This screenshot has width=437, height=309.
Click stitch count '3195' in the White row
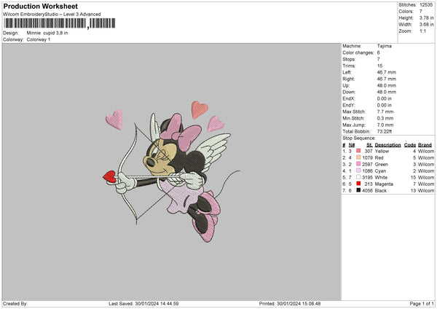point(367,177)
